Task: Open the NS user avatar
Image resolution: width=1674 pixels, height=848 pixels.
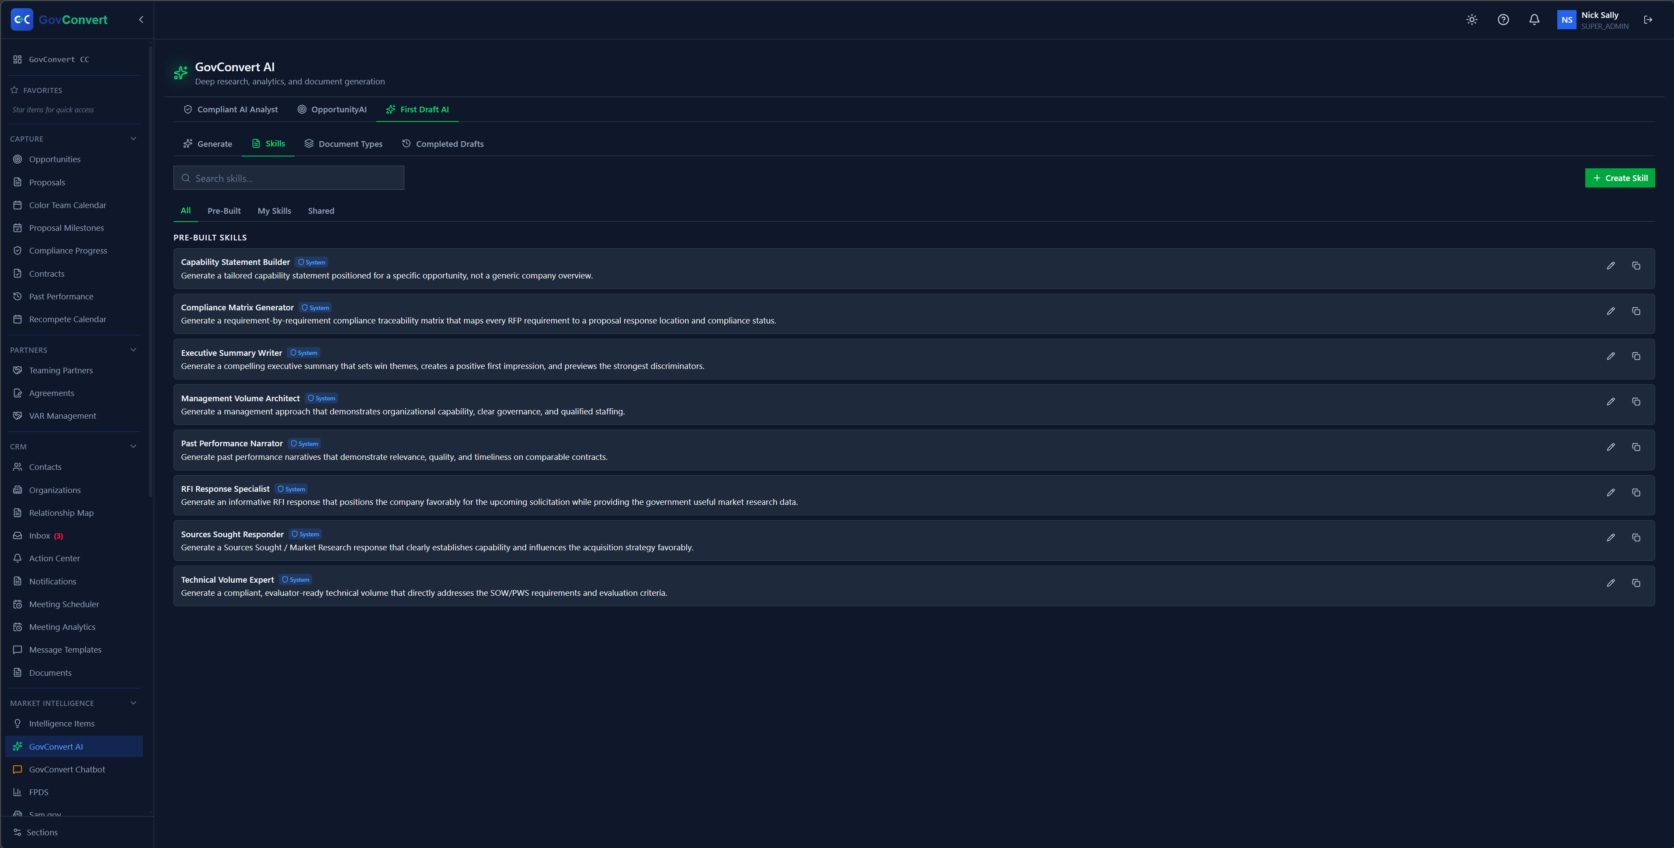Action: click(x=1567, y=20)
